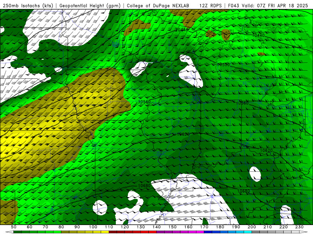The width and height of the screenshot is (313, 234).
Task: Click the western 10620 contour label
Action: 183,134
